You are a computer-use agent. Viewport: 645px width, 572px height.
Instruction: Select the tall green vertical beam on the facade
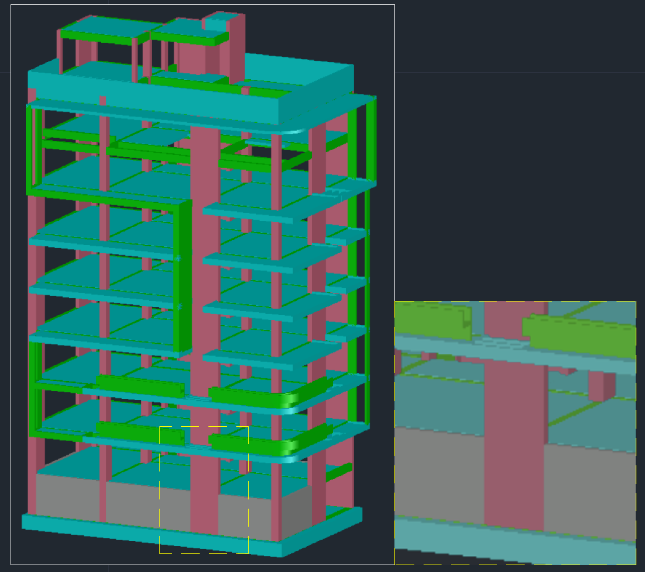182,275
